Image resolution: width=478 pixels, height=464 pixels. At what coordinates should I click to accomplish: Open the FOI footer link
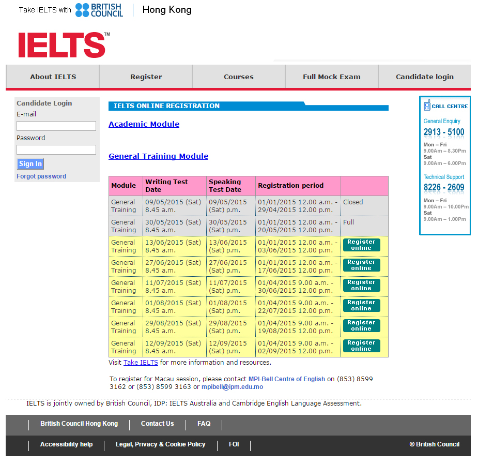pyautogui.click(x=234, y=444)
